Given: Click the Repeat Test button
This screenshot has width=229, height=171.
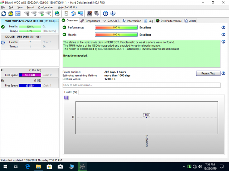Looking at the screenshot, I should 208,73.
